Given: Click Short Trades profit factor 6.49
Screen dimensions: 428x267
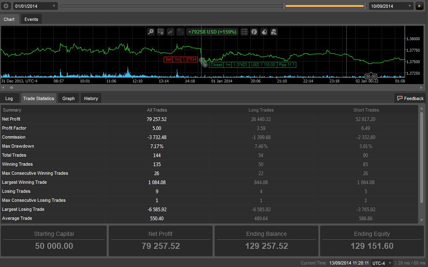Looking at the screenshot, I should [x=366, y=128].
